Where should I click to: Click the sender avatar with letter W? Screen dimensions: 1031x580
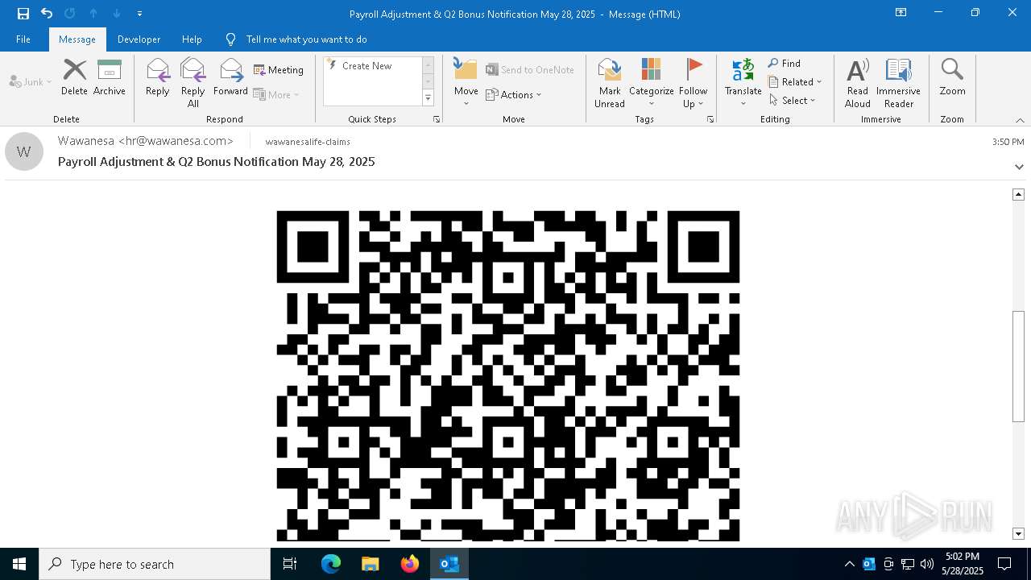[x=24, y=151]
